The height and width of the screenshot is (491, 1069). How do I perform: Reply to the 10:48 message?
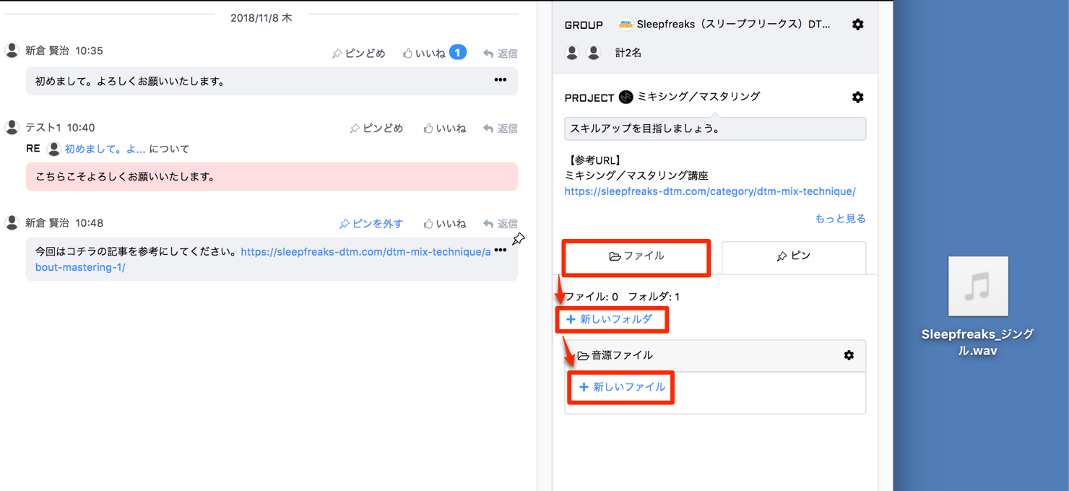tap(500, 224)
